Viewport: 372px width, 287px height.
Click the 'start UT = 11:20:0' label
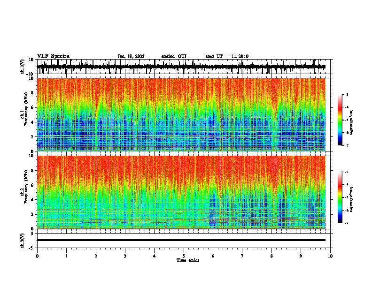[x=227, y=56]
